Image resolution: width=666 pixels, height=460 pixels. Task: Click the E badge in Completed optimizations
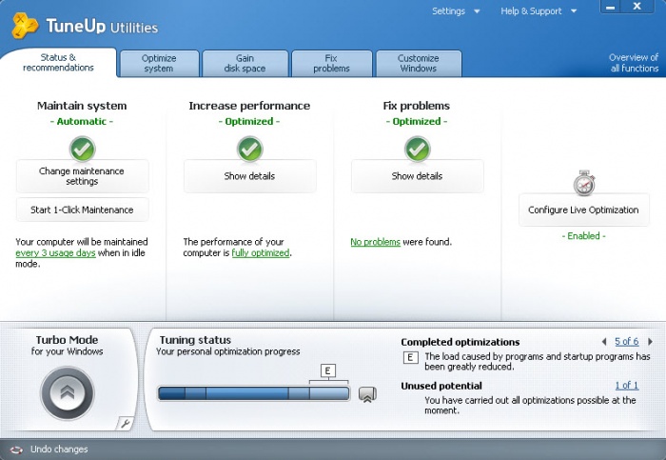[x=410, y=357]
